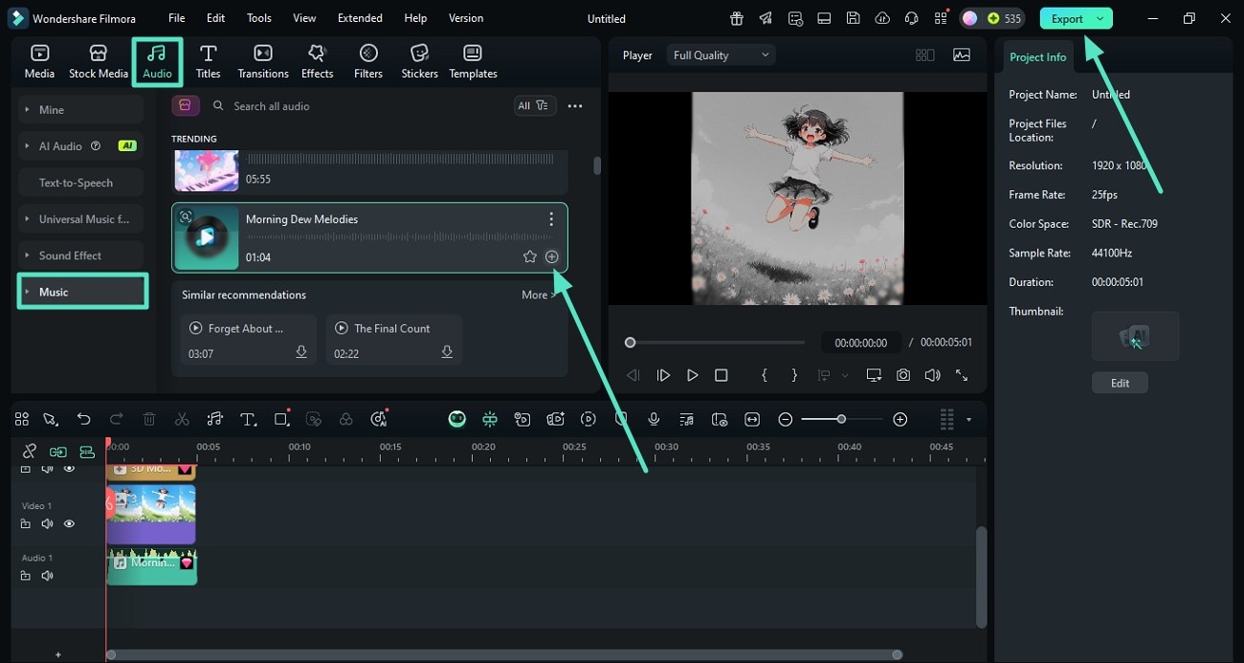Stop playback in the Player
Image resolution: width=1244 pixels, height=663 pixels.
tap(722, 376)
